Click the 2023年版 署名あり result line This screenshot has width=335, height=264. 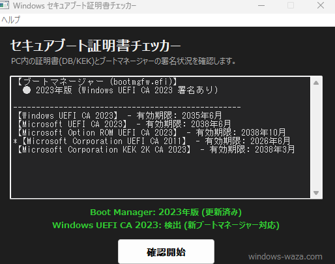click(120, 90)
